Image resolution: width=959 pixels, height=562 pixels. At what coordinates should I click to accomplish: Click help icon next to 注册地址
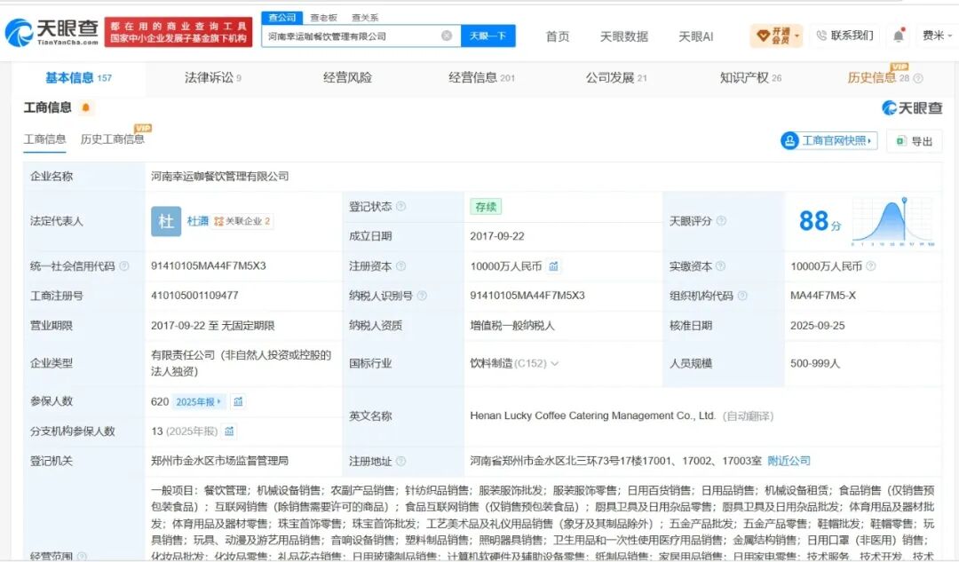point(400,461)
